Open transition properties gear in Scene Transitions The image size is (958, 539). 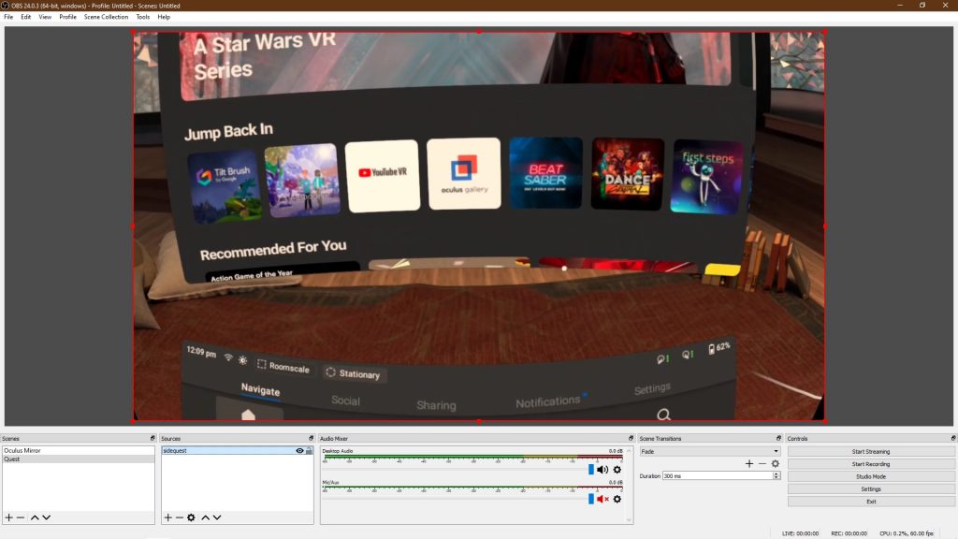pyautogui.click(x=776, y=464)
